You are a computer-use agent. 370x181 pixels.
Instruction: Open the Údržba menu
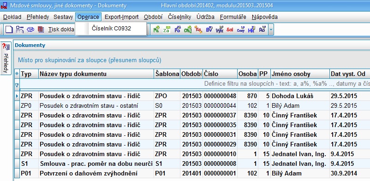[x=205, y=17]
